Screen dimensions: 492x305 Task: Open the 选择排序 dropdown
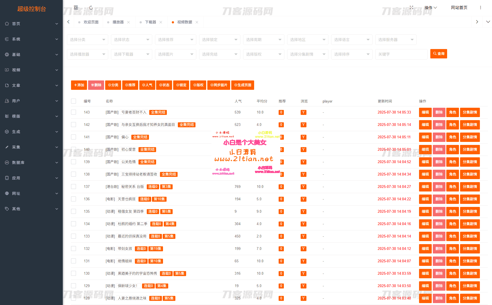[352, 54]
